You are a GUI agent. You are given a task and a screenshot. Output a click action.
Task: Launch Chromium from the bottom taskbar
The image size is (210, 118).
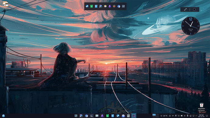(86, 116)
